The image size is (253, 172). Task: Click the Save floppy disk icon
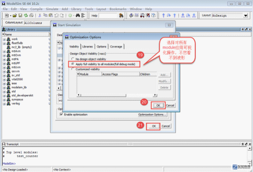tap(20, 15)
